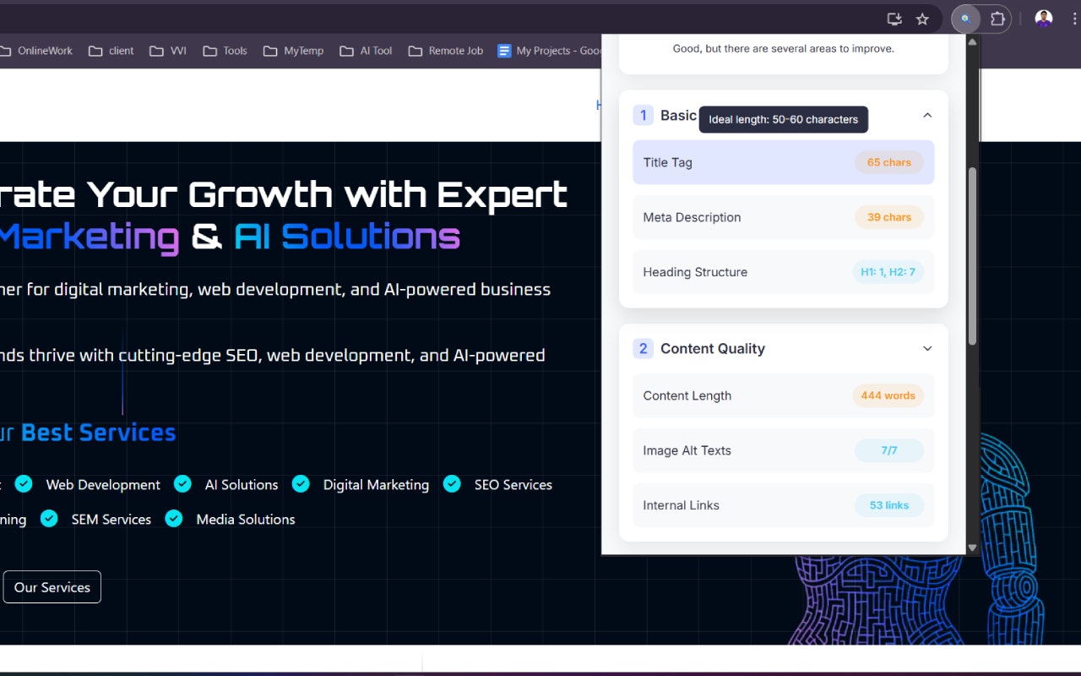Select the checkmark next to SEM Services

(49, 518)
